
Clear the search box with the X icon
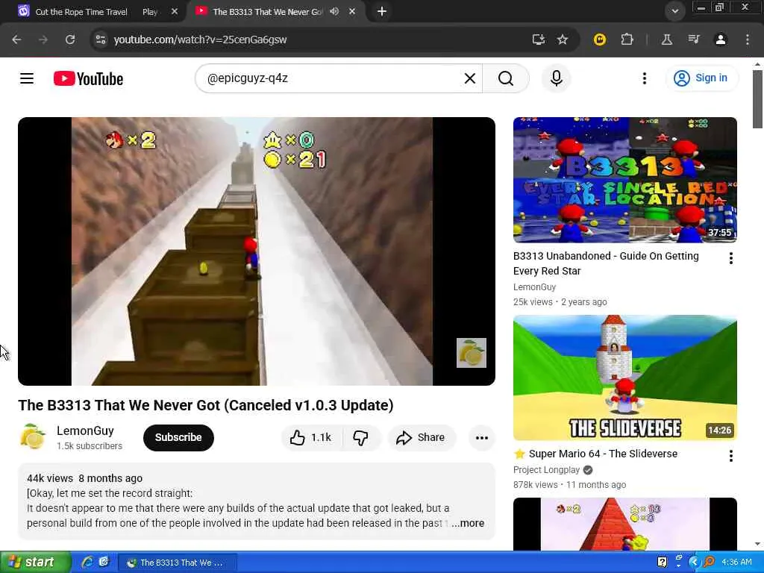click(470, 78)
